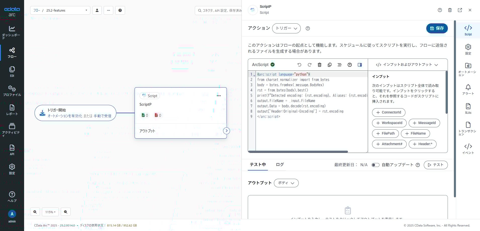Collapse the インプットおよびアウトプット panel
480x231 pixels.
point(437,65)
